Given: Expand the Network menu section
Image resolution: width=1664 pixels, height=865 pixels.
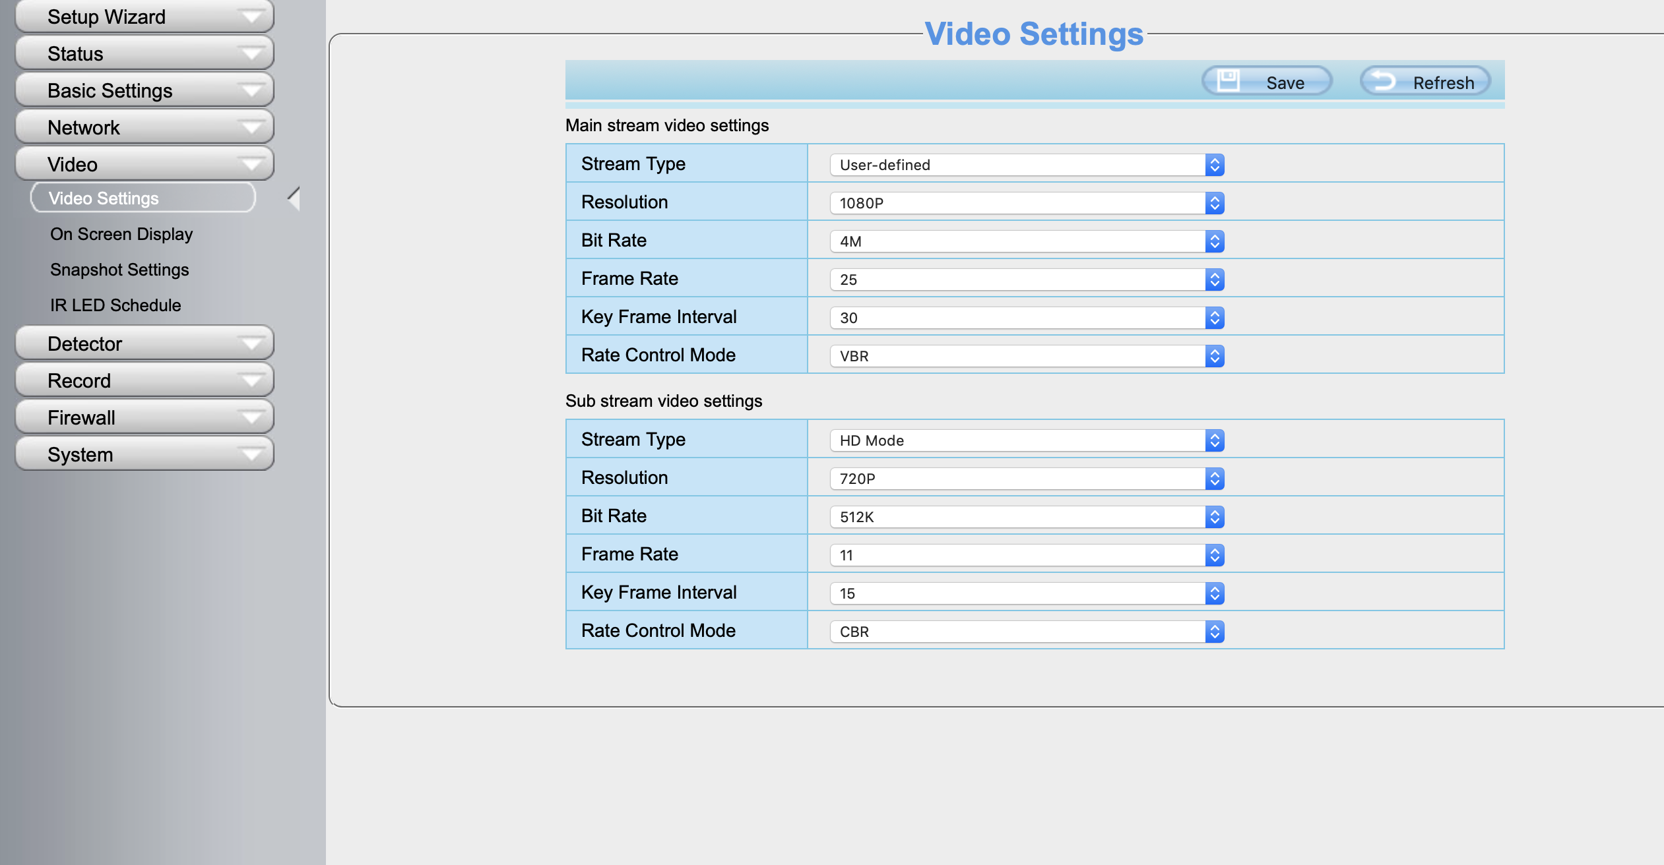Looking at the screenshot, I should (144, 127).
